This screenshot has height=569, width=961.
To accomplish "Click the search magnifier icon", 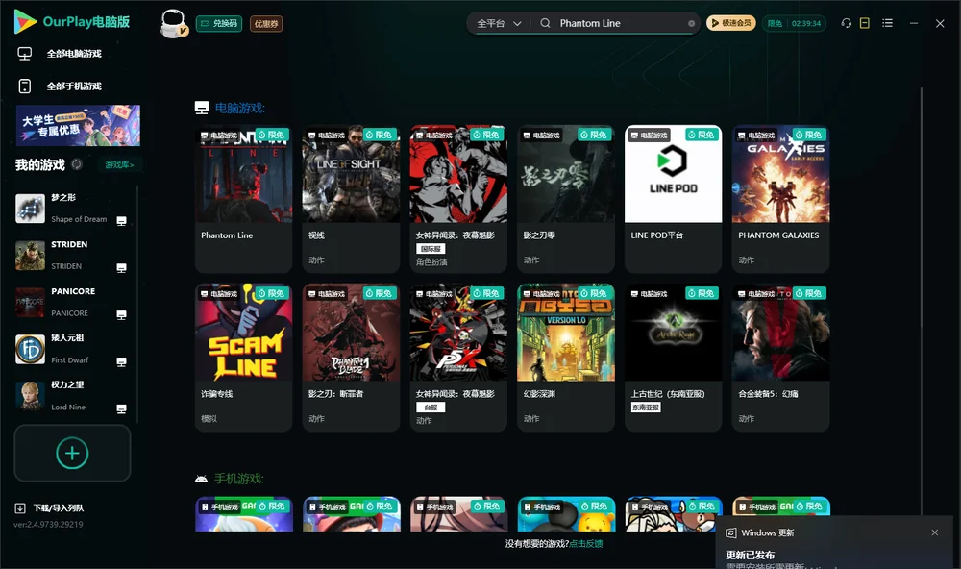I will 545,23.
